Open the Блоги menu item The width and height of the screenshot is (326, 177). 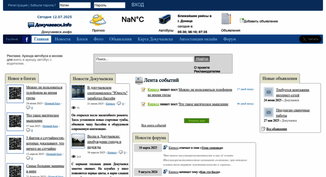(82, 39)
